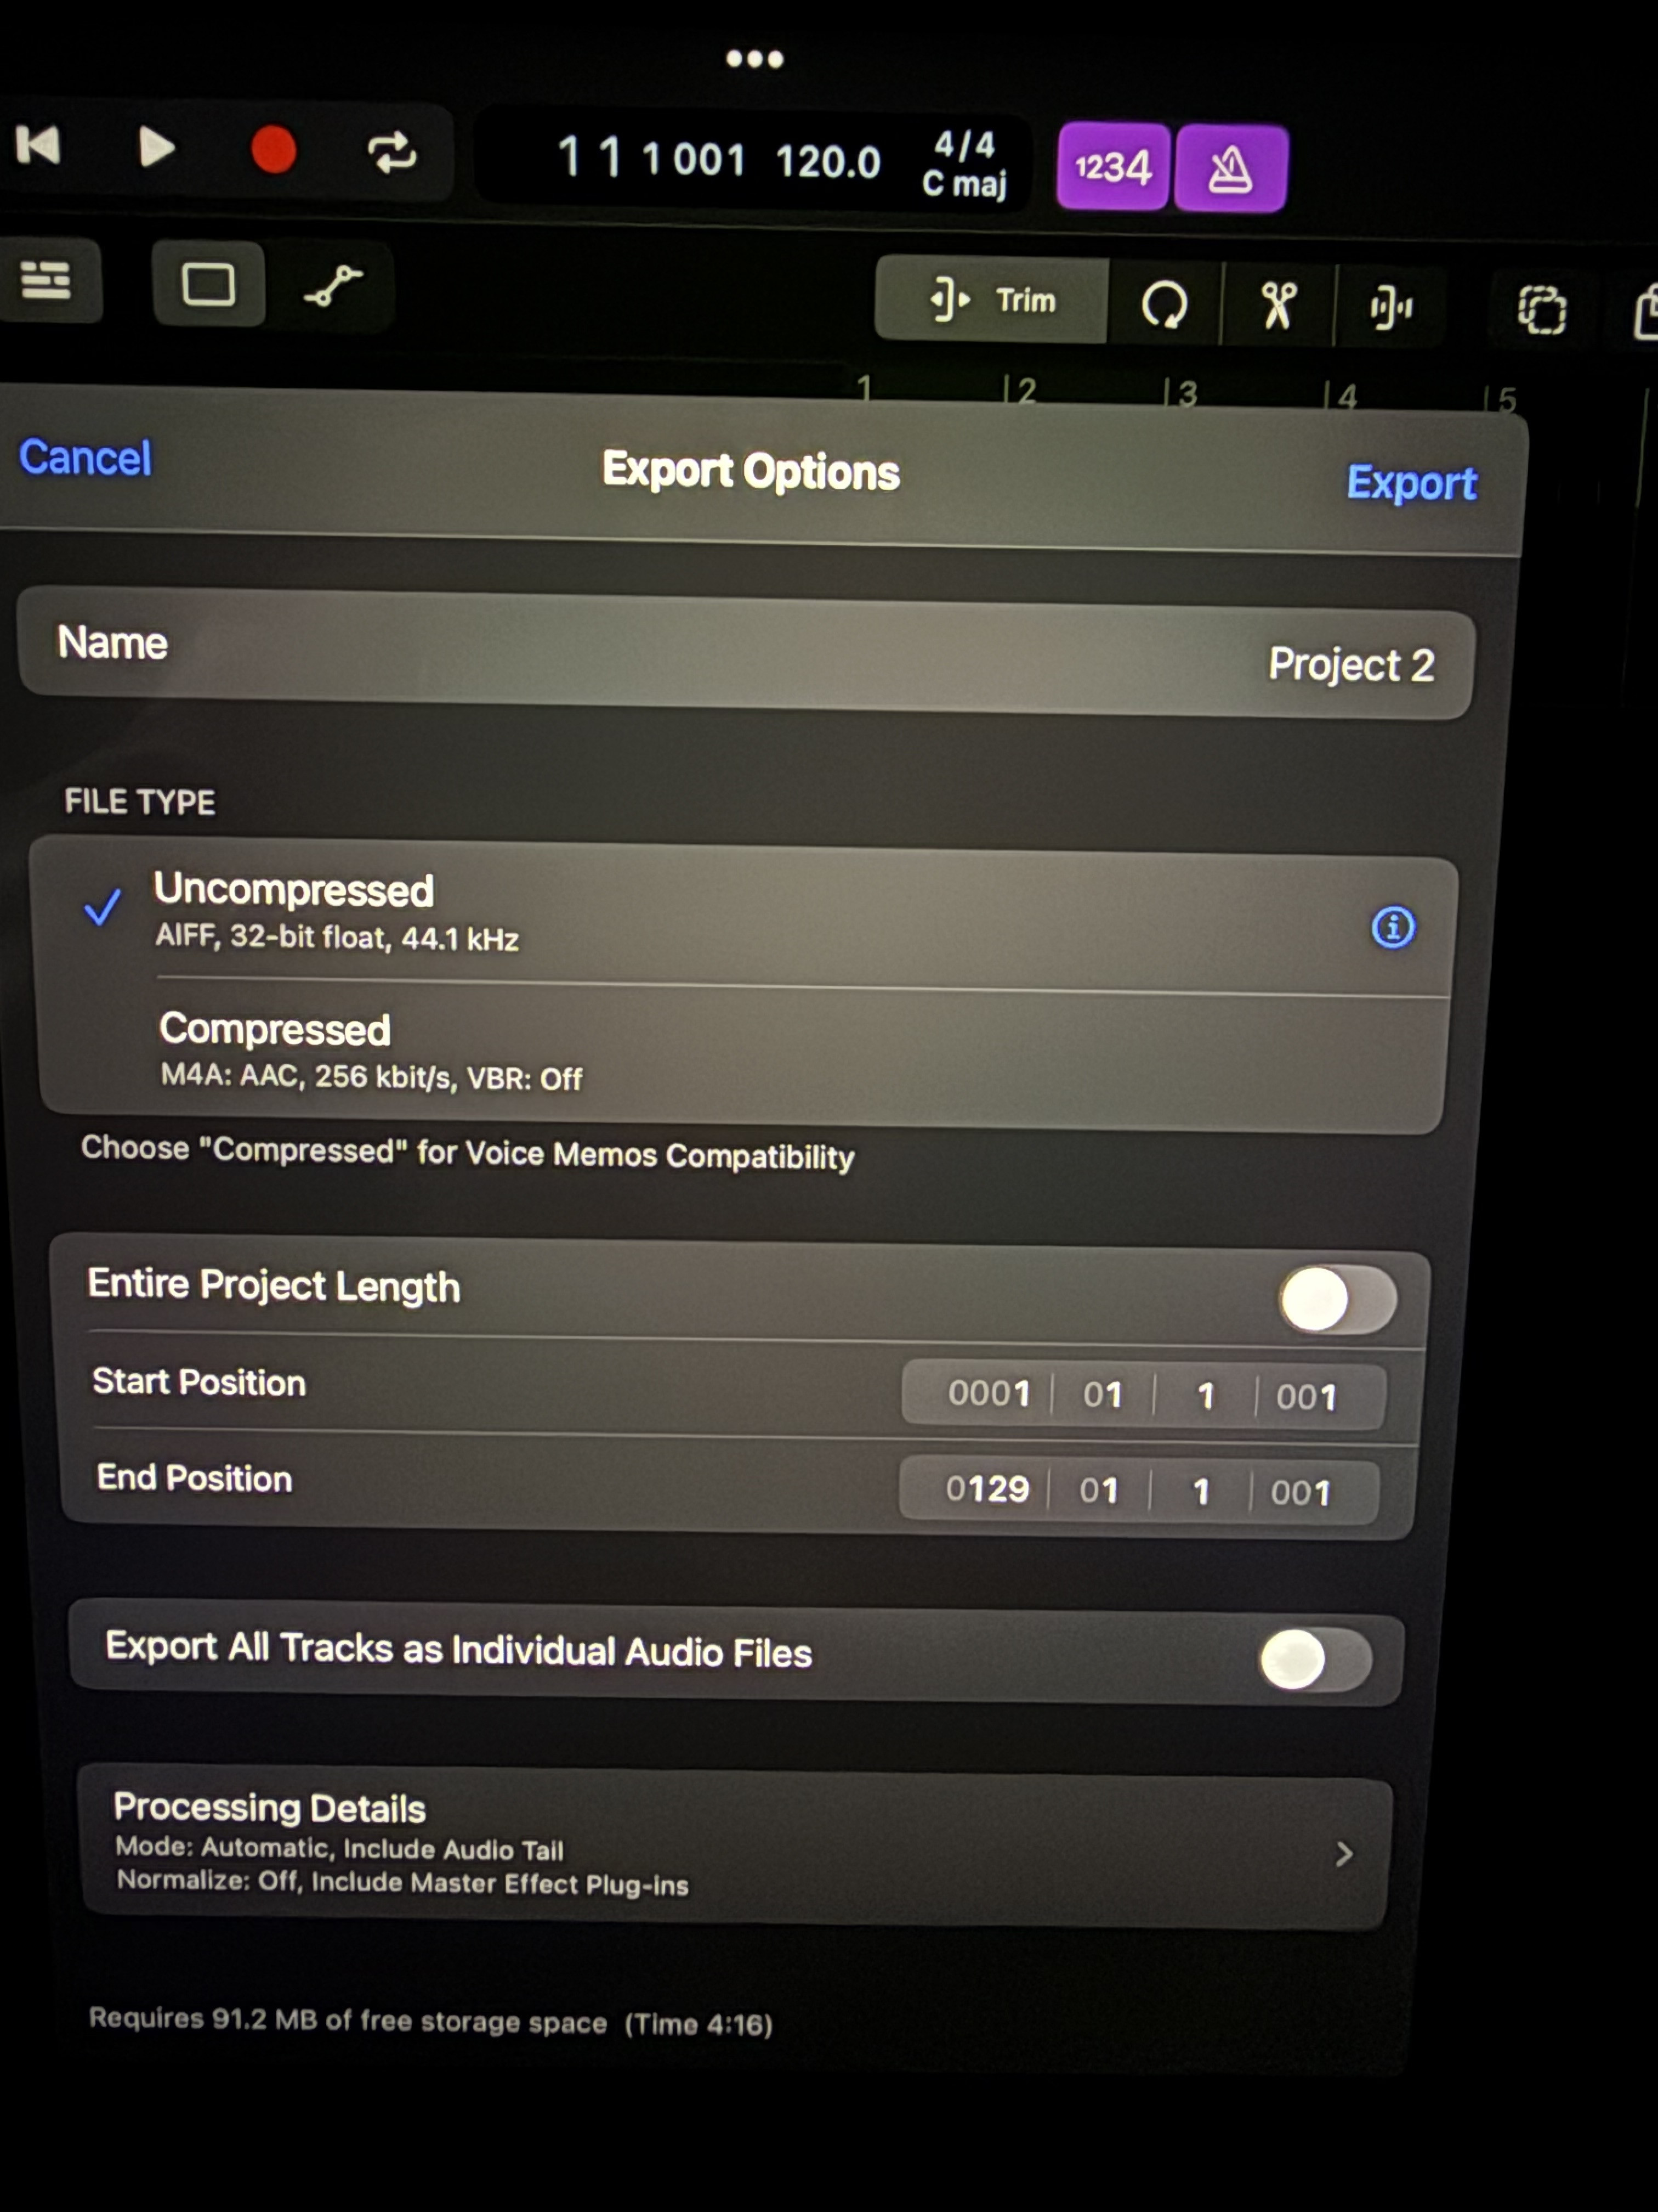
Task: Set End Position beat value 01
Action: click(x=1098, y=1491)
